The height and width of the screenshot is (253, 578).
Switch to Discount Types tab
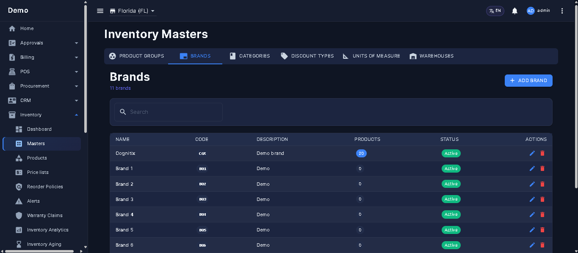[x=307, y=56]
